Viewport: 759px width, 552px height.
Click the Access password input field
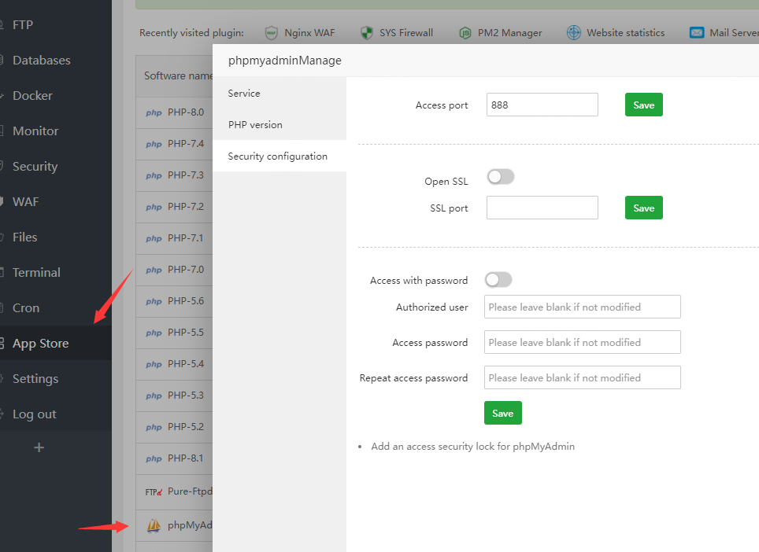tap(583, 342)
